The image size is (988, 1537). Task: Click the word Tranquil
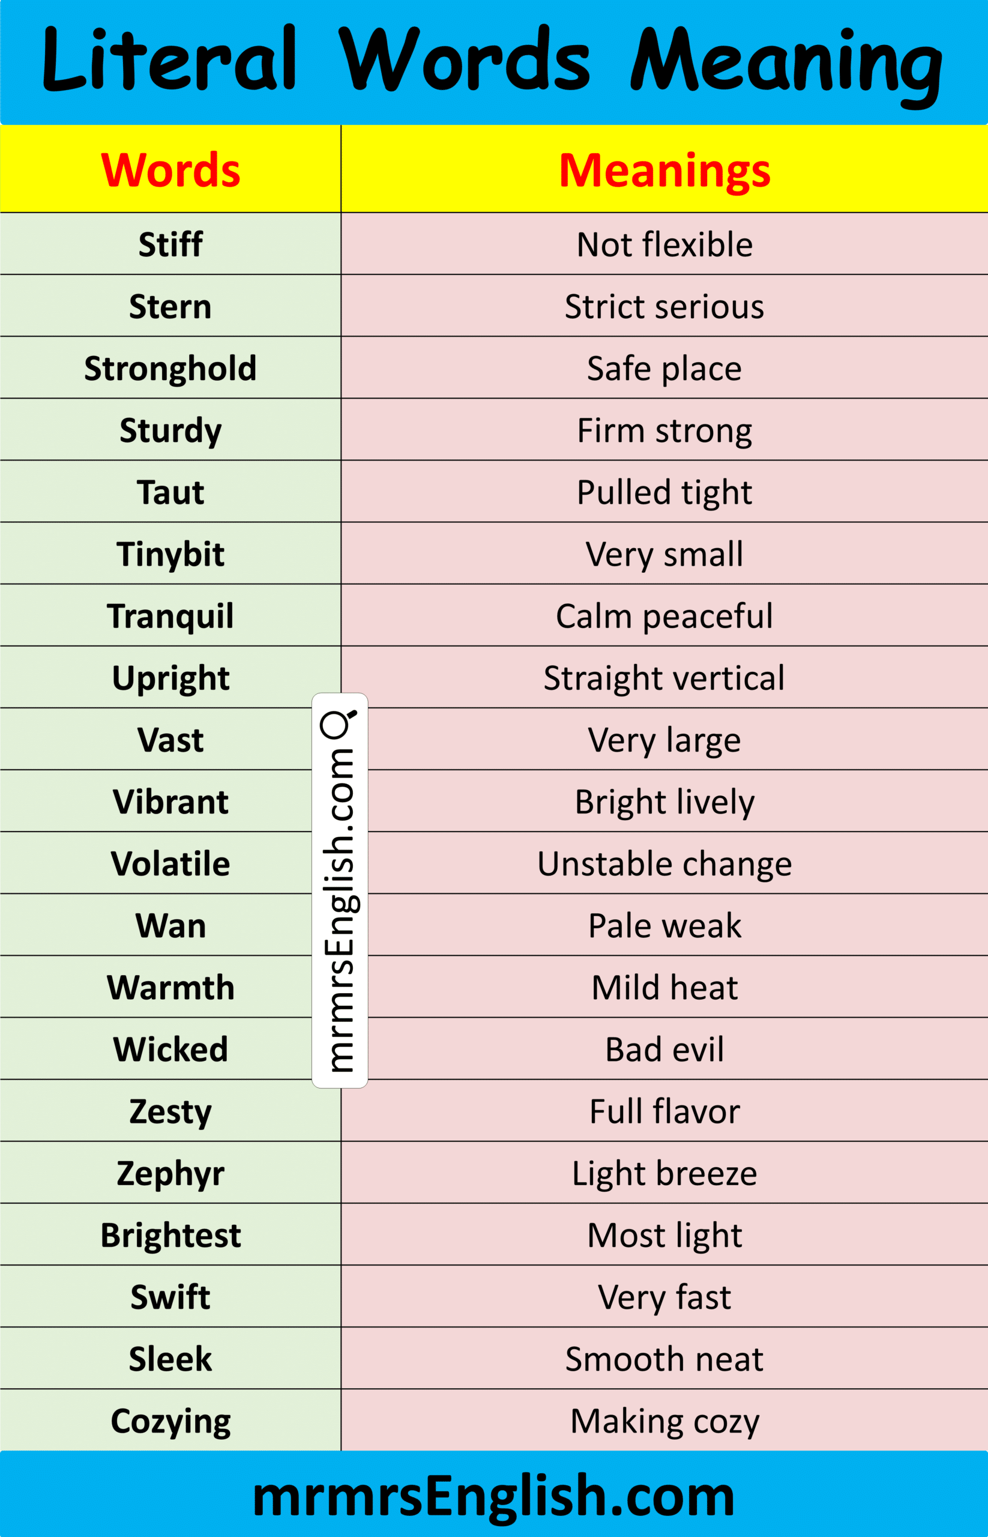(170, 616)
